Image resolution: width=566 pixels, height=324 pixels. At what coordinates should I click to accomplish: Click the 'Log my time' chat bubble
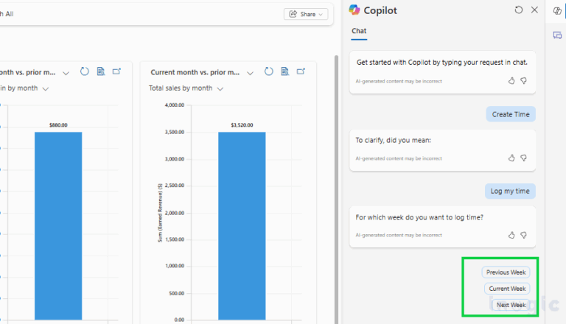(510, 191)
